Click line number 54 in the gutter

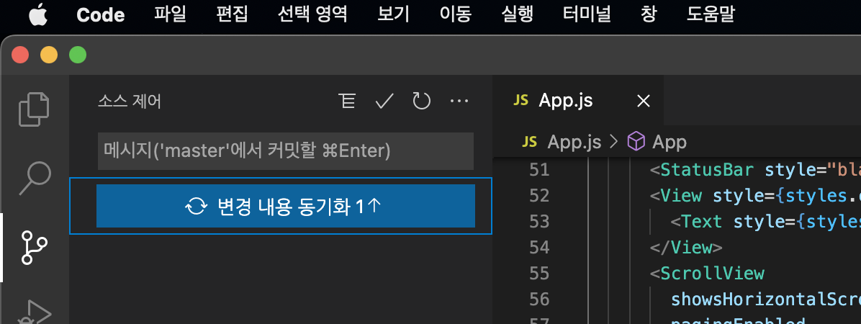tap(539, 247)
